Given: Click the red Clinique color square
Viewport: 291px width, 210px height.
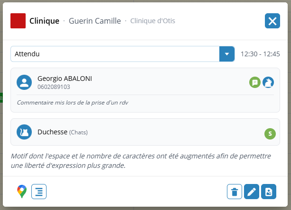Looking at the screenshot, I should 18,21.
